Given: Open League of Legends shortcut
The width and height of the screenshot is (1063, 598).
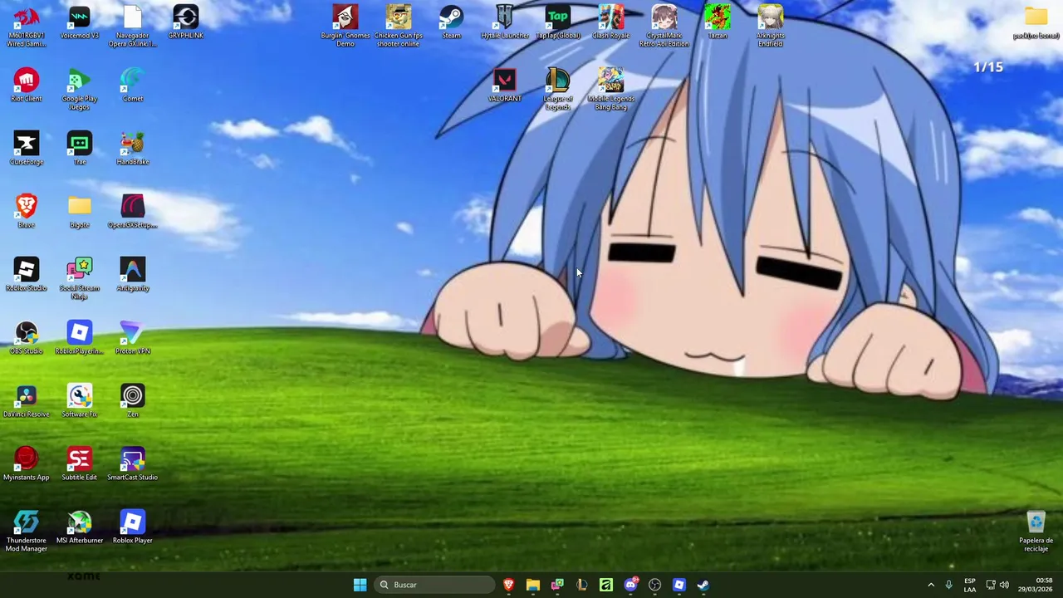Looking at the screenshot, I should click(557, 90).
